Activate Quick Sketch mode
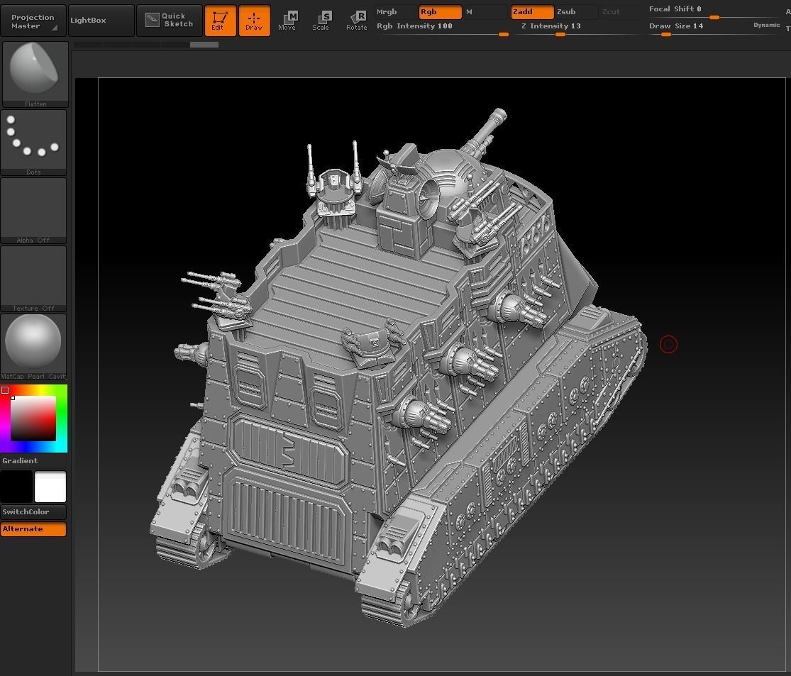The image size is (791, 676). [170, 21]
